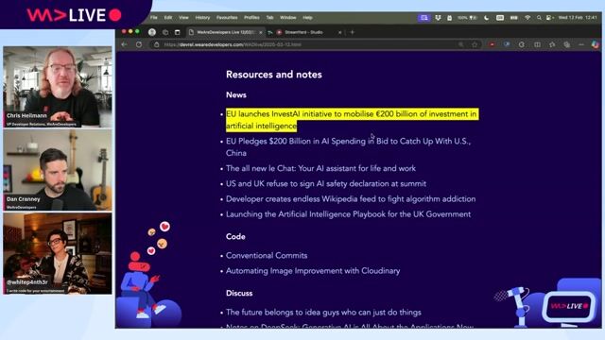605x340 pixels.
Task: Open the Dropbox icon in menu bar
Action: 438,18
